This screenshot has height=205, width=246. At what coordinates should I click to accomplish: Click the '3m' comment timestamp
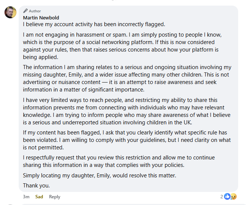26,197
